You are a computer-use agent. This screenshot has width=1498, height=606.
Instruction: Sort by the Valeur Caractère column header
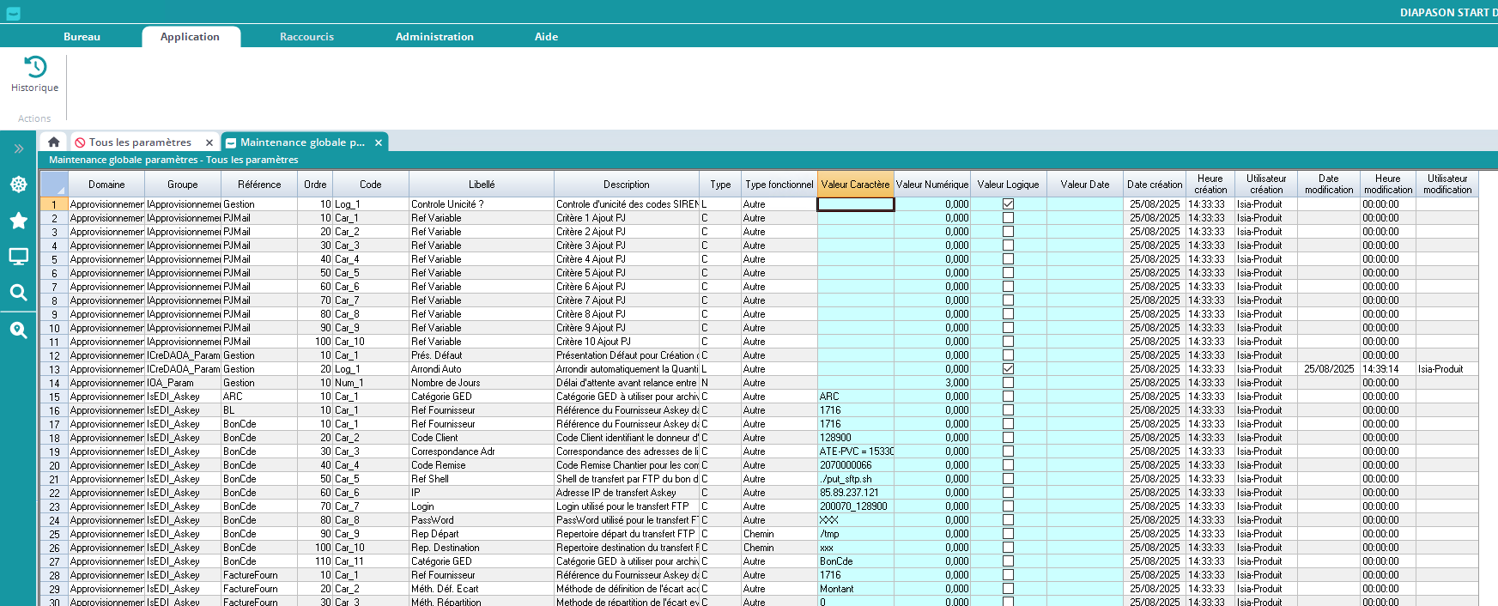click(x=855, y=185)
